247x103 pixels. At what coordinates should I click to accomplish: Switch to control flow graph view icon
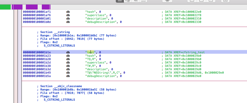click(x=128, y=1)
